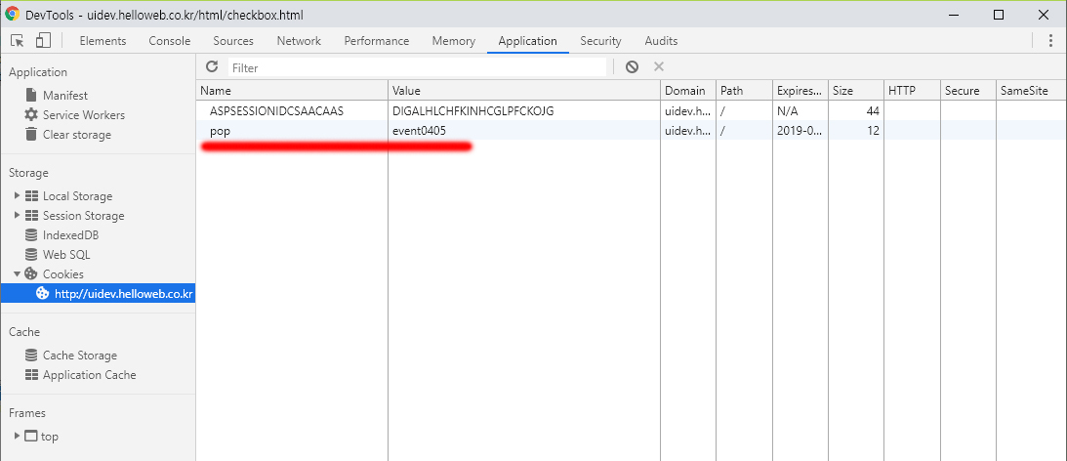Delete the selected cookie with the X icon

point(658,66)
